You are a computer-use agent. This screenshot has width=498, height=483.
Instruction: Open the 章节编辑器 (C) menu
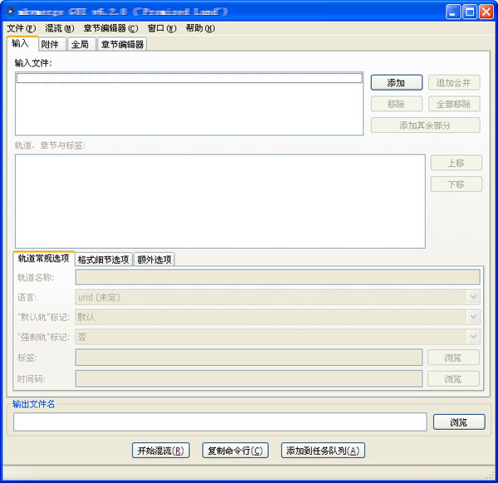pyautogui.click(x=110, y=28)
